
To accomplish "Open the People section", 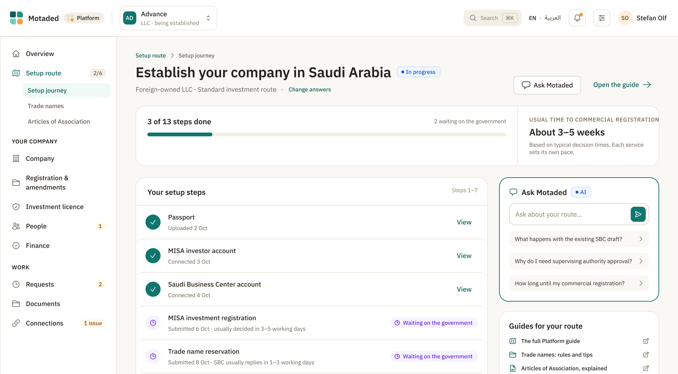I will coord(59,226).
